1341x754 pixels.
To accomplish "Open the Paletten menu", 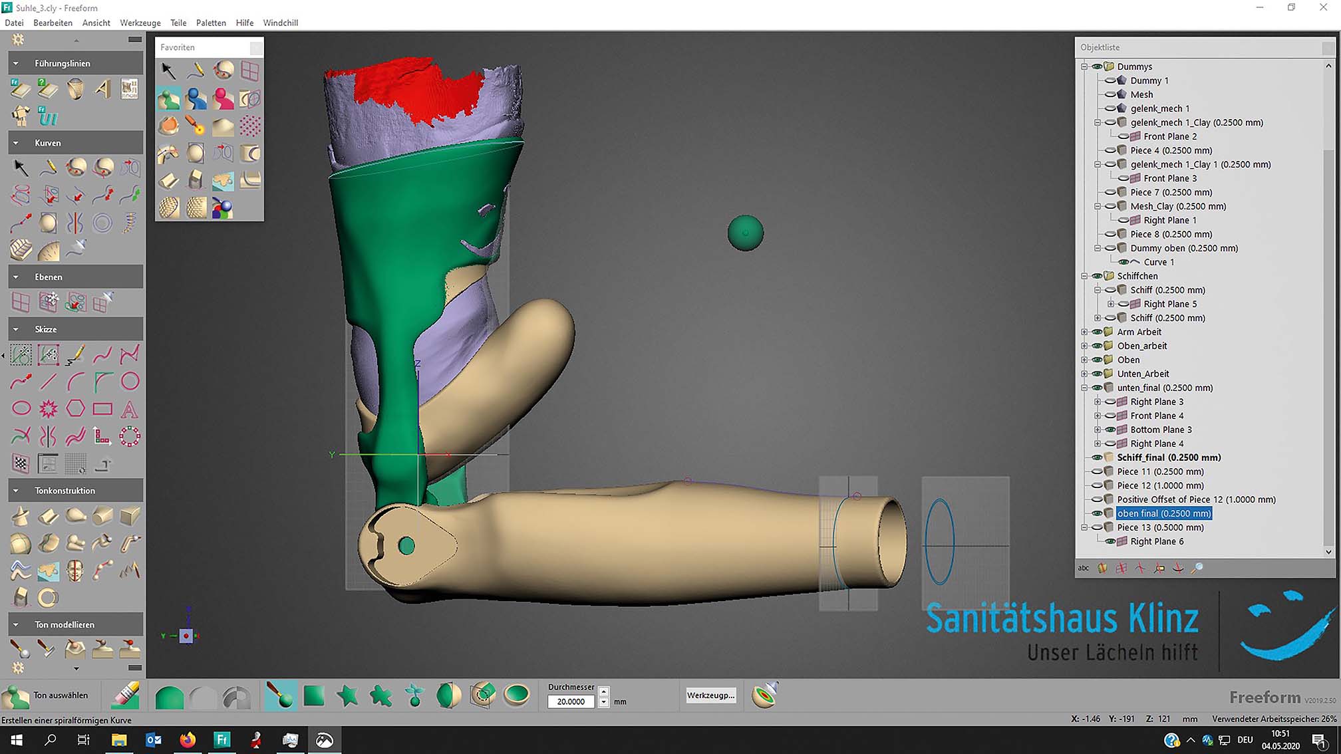I will 211,23.
